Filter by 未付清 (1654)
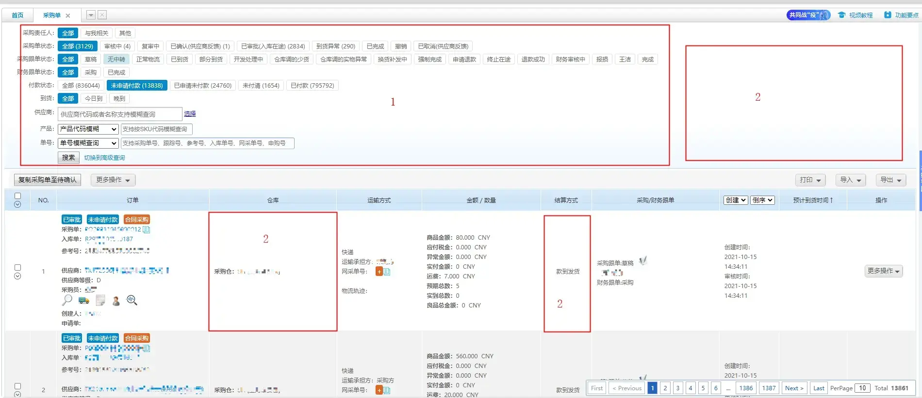The height and width of the screenshot is (398, 922). pos(261,85)
